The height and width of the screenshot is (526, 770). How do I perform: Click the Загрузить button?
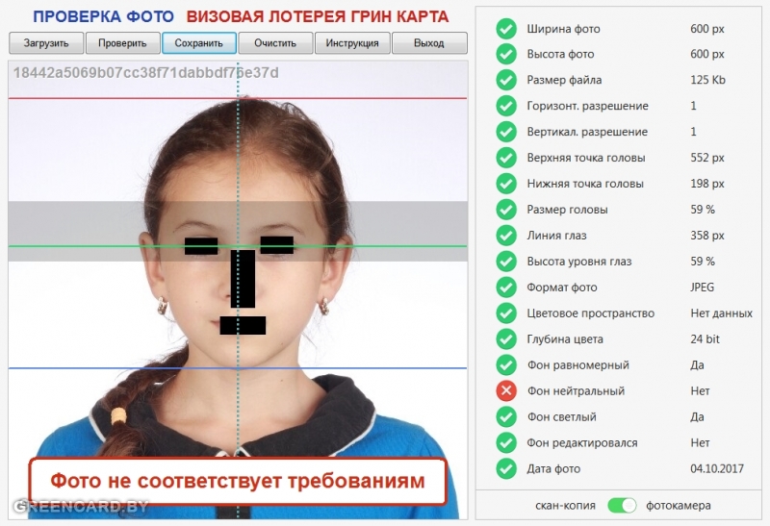pyautogui.click(x=46, y=43)
